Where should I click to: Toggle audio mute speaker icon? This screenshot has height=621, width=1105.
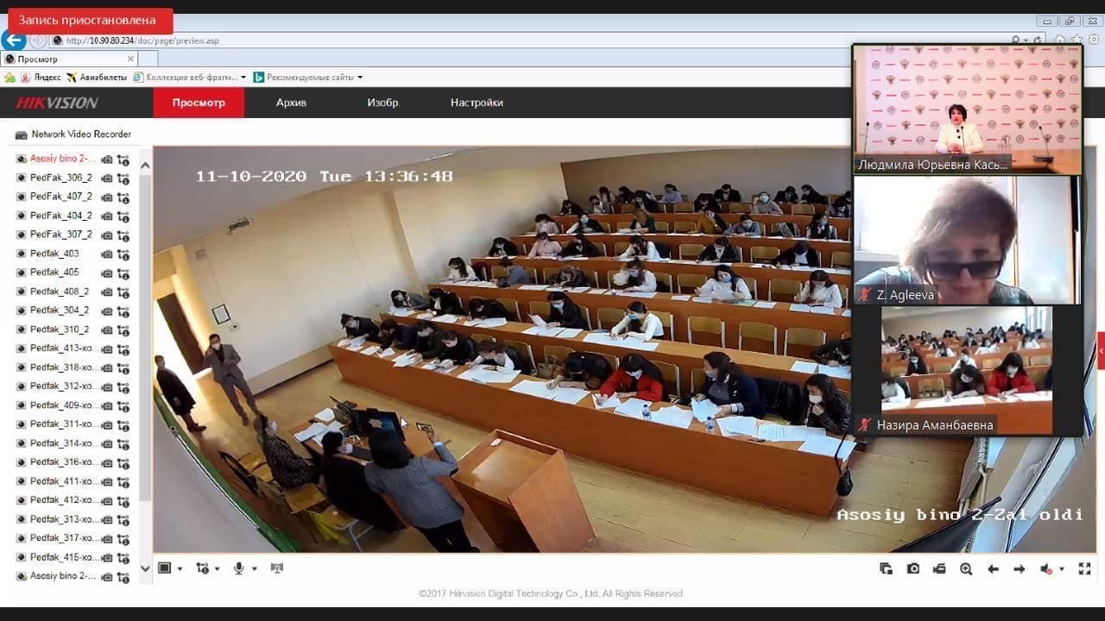(1047, 568)
